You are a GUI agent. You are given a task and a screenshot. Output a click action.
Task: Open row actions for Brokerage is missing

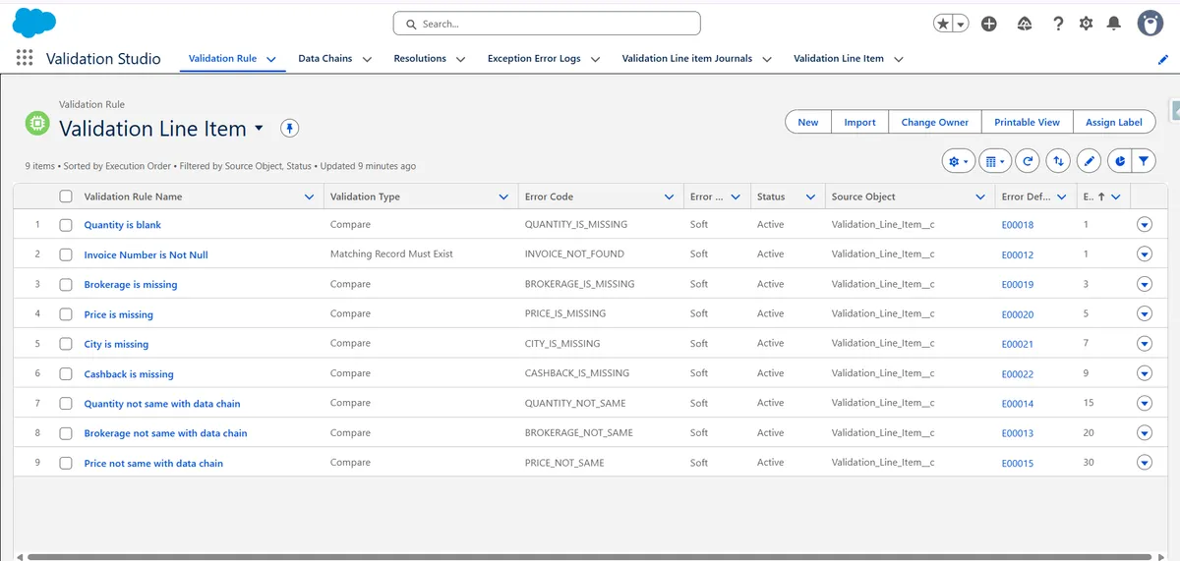pos(1144,284)
